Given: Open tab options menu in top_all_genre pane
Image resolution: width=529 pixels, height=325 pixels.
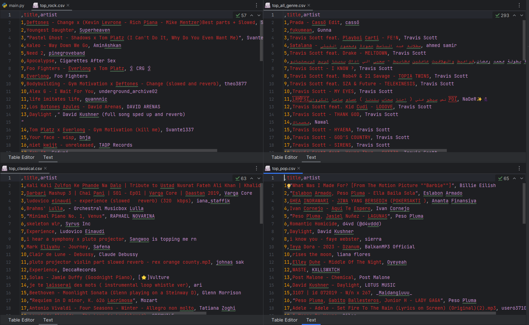Looking at the screenshot, I should coord(519,5).
